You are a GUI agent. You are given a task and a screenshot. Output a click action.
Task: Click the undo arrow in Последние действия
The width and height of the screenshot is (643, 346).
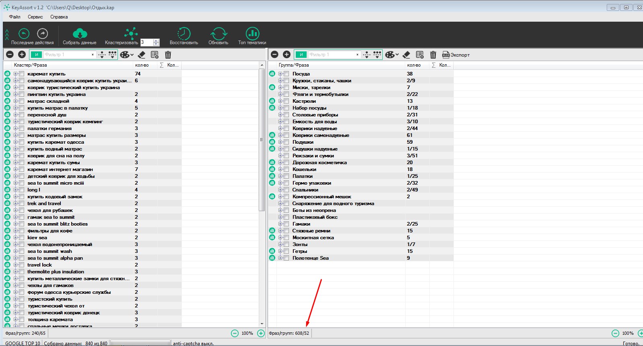(24, 34)
